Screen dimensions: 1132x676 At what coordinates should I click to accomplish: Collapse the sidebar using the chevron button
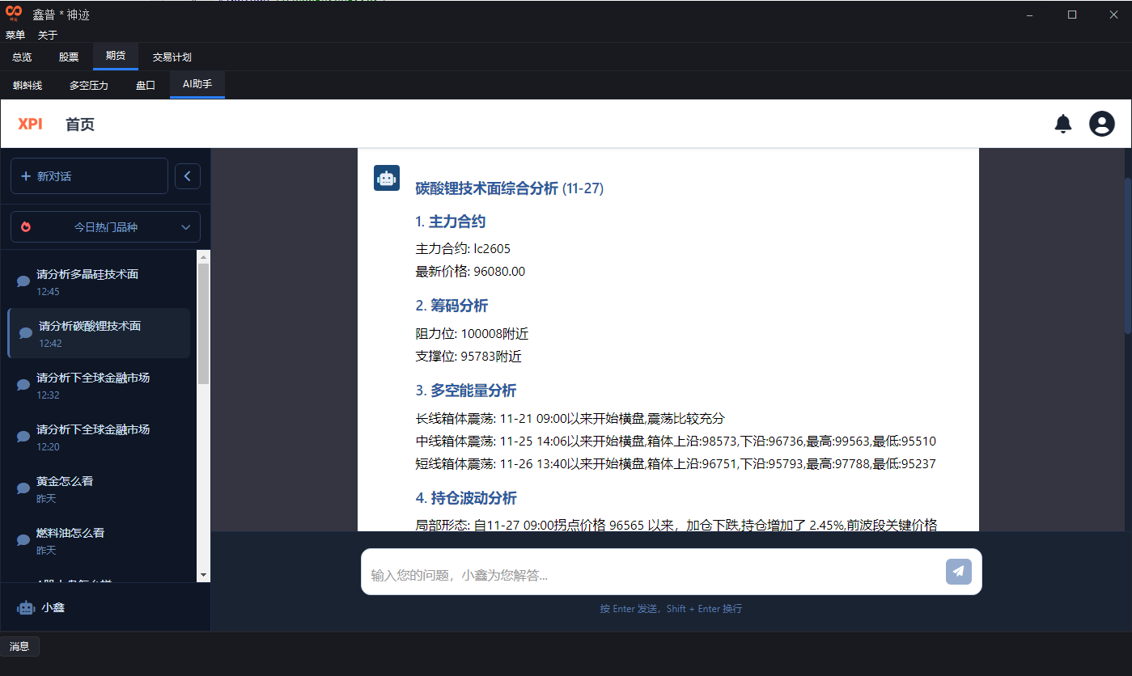click(x=187, y=175)
